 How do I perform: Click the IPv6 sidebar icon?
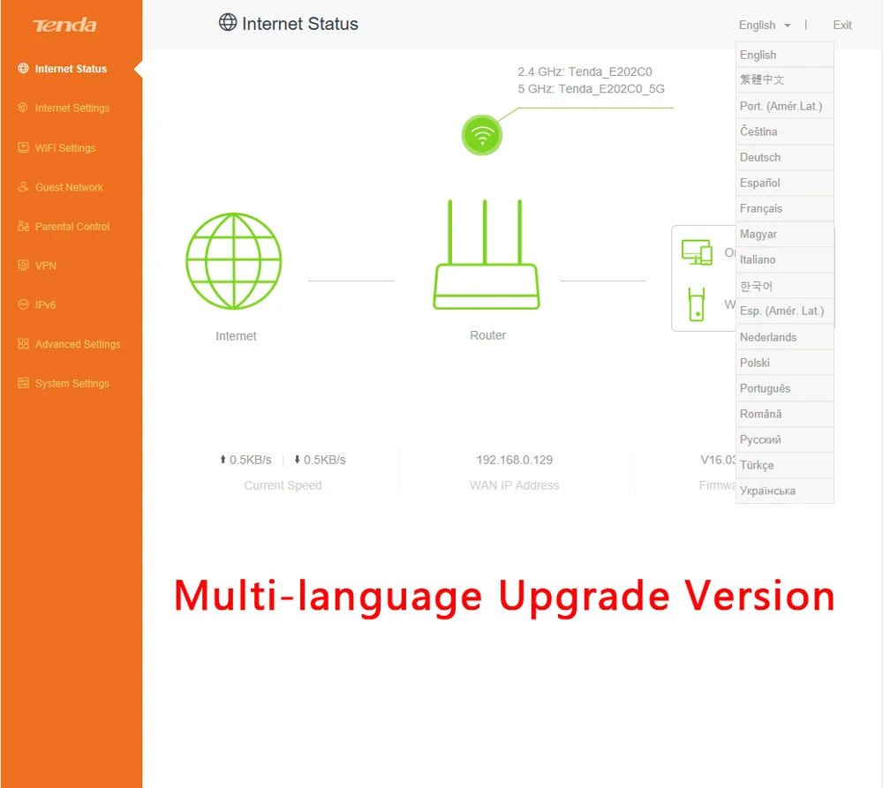point(23,304)
